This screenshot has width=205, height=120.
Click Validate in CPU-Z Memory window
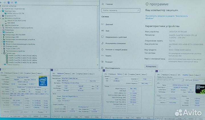coord(138,118)
